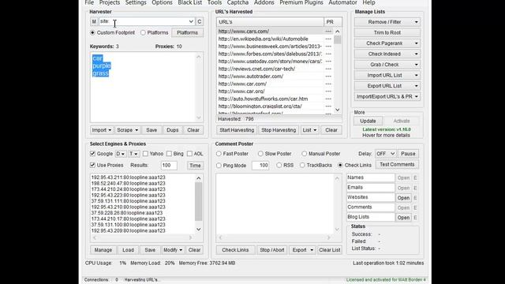Open Check Pagerank dropdown
The width and height of the screenshot is (505, 284).
[387, 43]
